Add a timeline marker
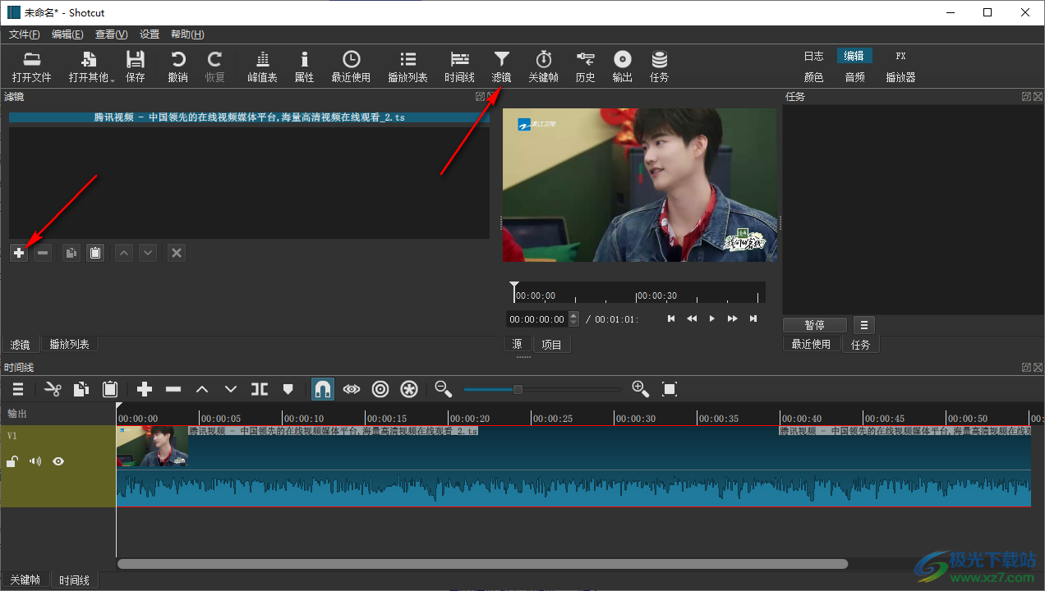The width and height of the screenshot is (1045, 591). point(288,389)
